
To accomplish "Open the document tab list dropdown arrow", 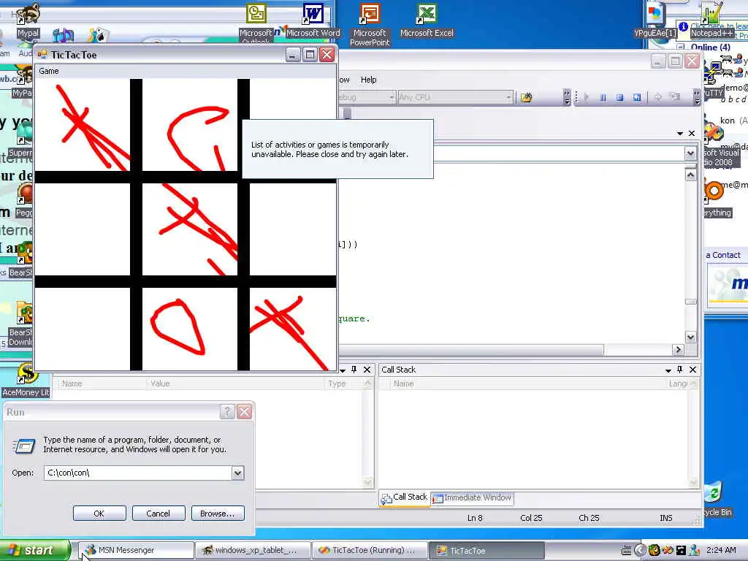I will pyautogui.click(x=680, y=134).
